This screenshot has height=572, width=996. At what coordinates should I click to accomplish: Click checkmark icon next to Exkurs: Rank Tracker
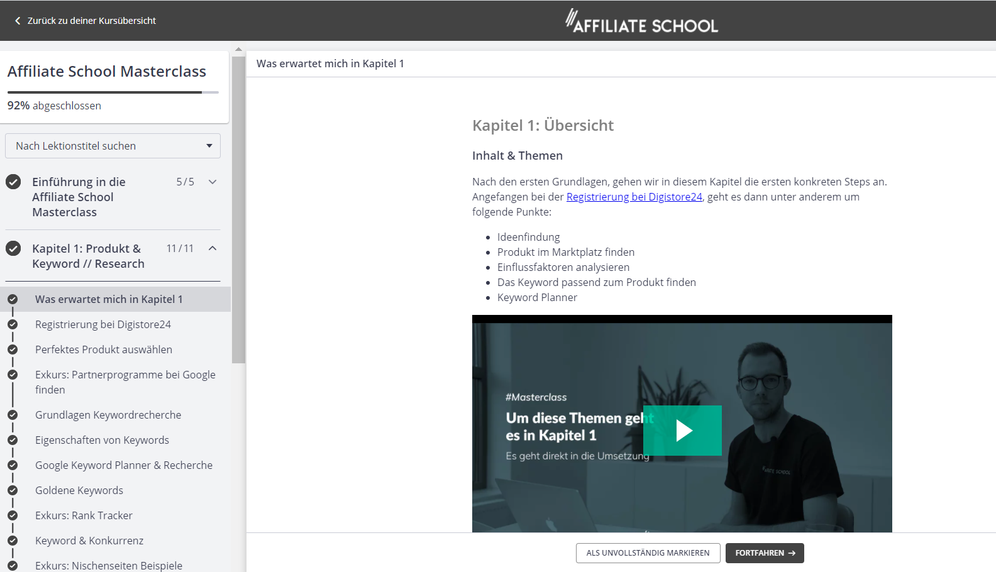tap(13, 515)
